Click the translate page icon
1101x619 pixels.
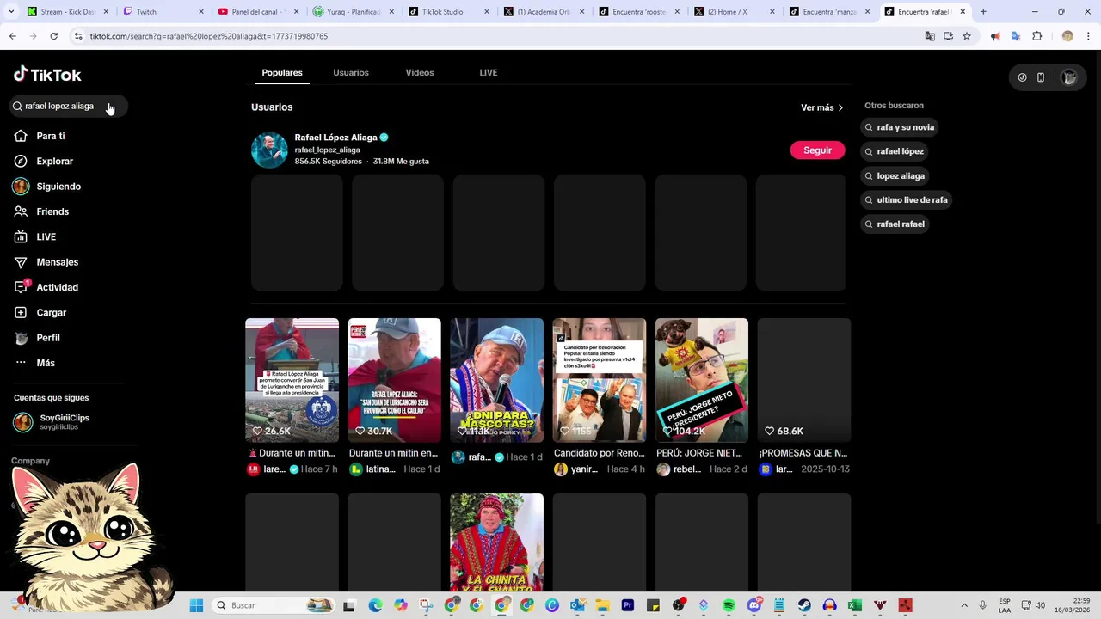[x=930, y=36]
